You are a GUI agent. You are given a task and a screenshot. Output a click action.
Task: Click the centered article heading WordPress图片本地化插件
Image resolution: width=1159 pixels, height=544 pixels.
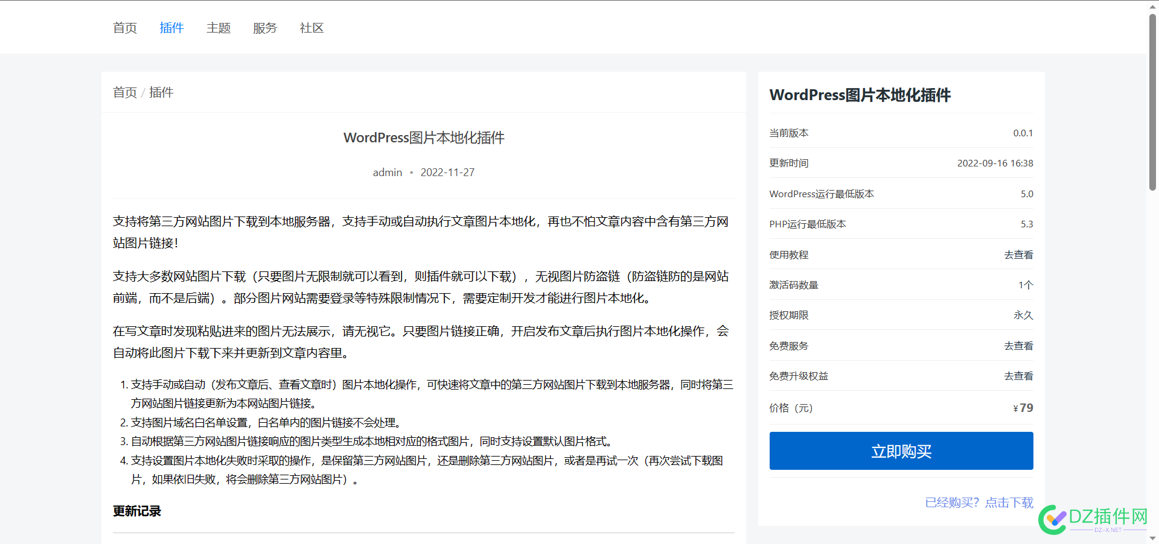point(424,138)
